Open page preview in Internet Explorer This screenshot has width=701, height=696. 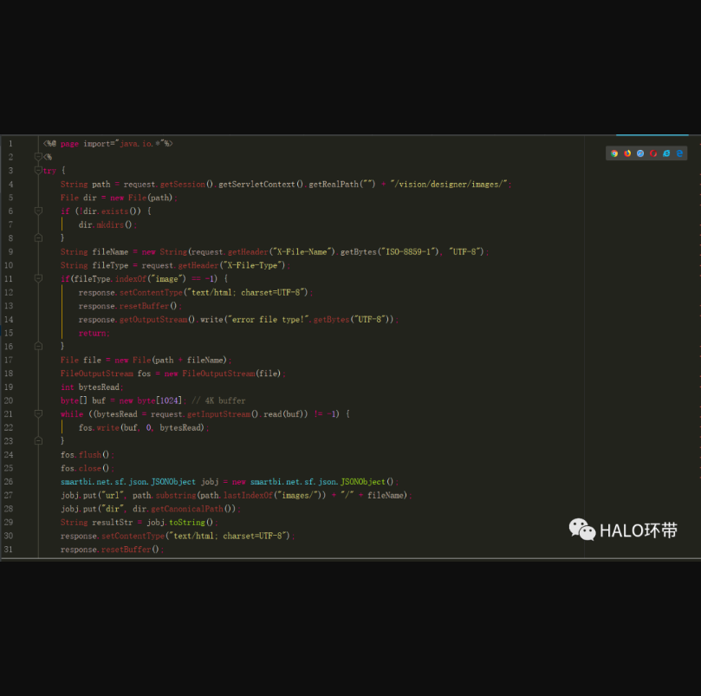point(666,153)
